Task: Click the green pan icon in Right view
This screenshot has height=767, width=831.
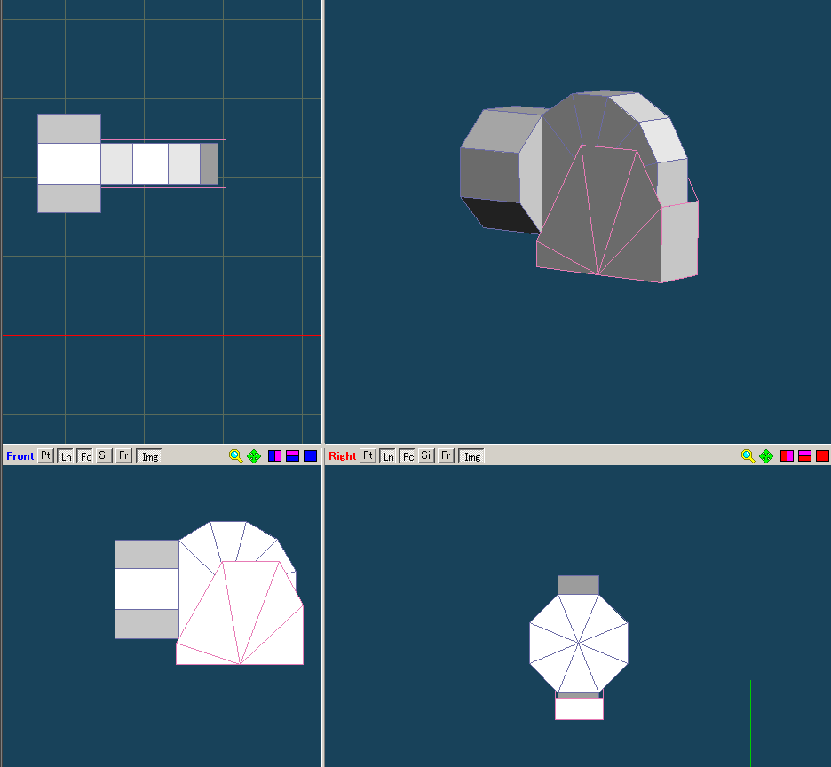Action: click(766, 456)
